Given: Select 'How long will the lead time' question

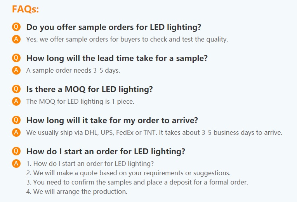Looking at the screenshot, I should (117, 58).
